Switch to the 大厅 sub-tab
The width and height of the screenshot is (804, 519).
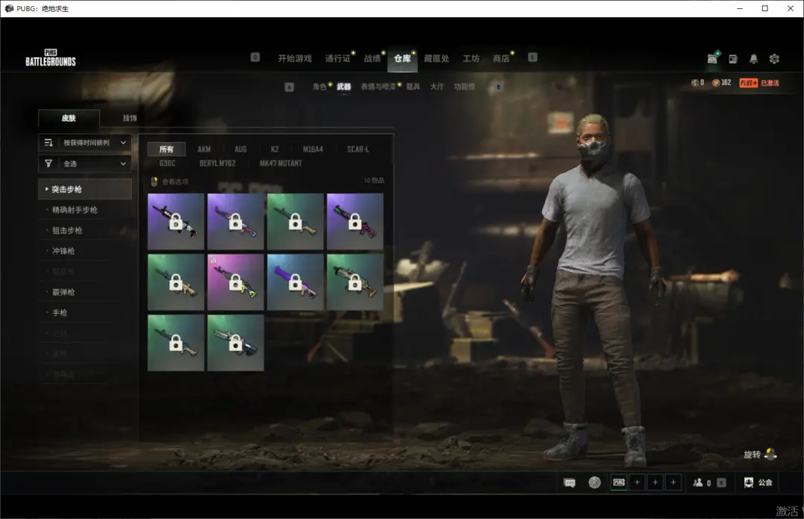coord(437,86)
